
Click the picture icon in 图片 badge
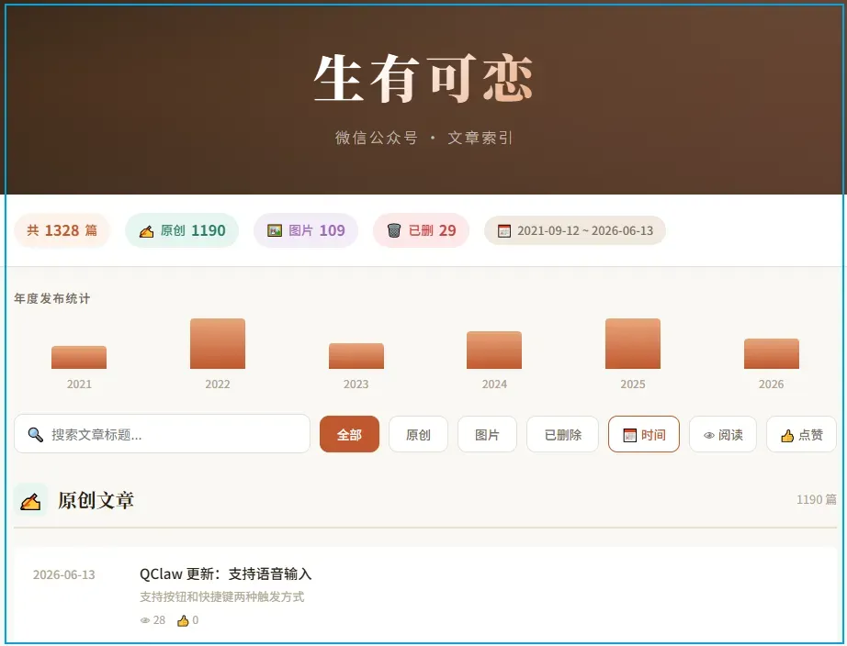pyautogui.click(x=275, y=230)
